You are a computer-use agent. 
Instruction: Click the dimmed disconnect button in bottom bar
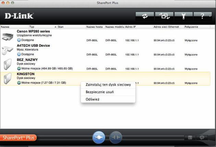pos(116,137)
